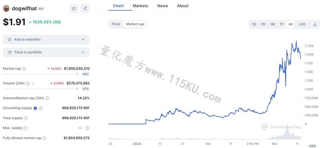
Task: Click Total supply info icon
Action: pos(26,118)
